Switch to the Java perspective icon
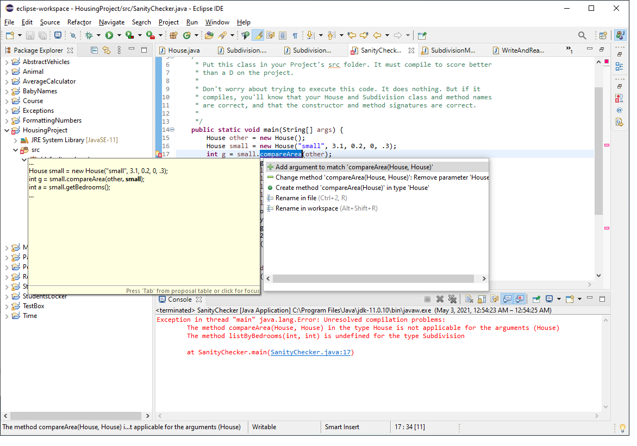Image resolution: width=637 pixels, height=446 pixels. point(620,35)
